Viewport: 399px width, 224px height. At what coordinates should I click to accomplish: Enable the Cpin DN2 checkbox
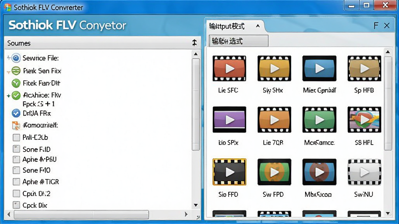click(16, 194)
